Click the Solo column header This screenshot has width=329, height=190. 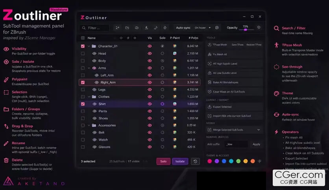pos(163,38)
